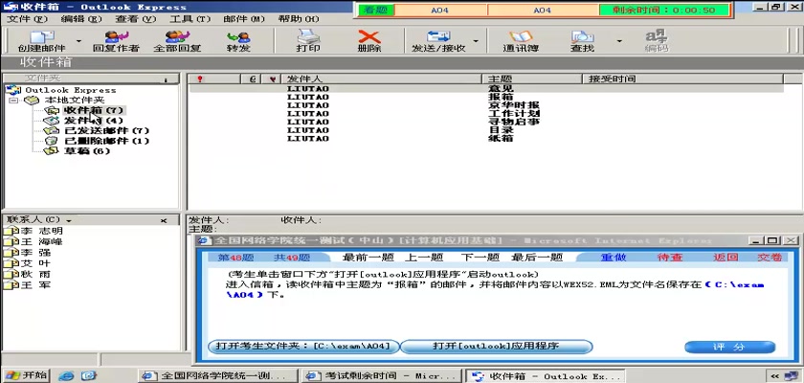Switch to 考试剩余时间 taskbar window
The width and height of the screenshot is (804, 383).
[x=382, y=376]
